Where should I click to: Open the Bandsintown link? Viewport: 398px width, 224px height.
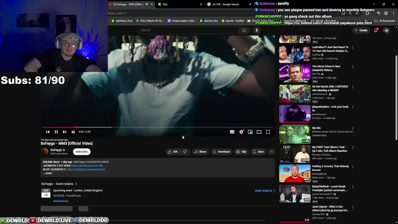coord(61,201)
